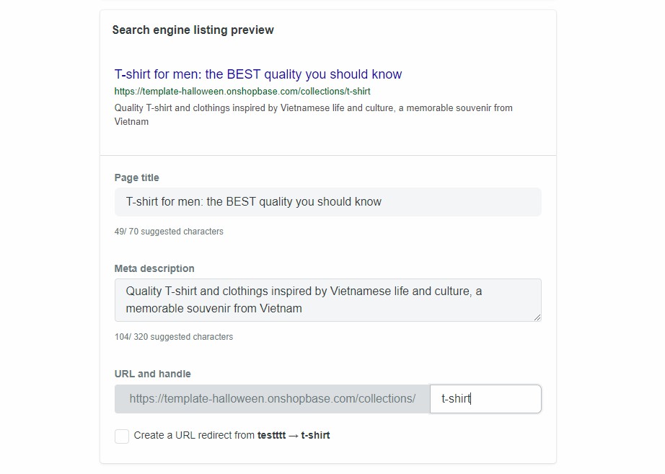This screenshot has width=665, height=474.
Task: Open the T-shirt for men preview title link
Action: point(257,74)
